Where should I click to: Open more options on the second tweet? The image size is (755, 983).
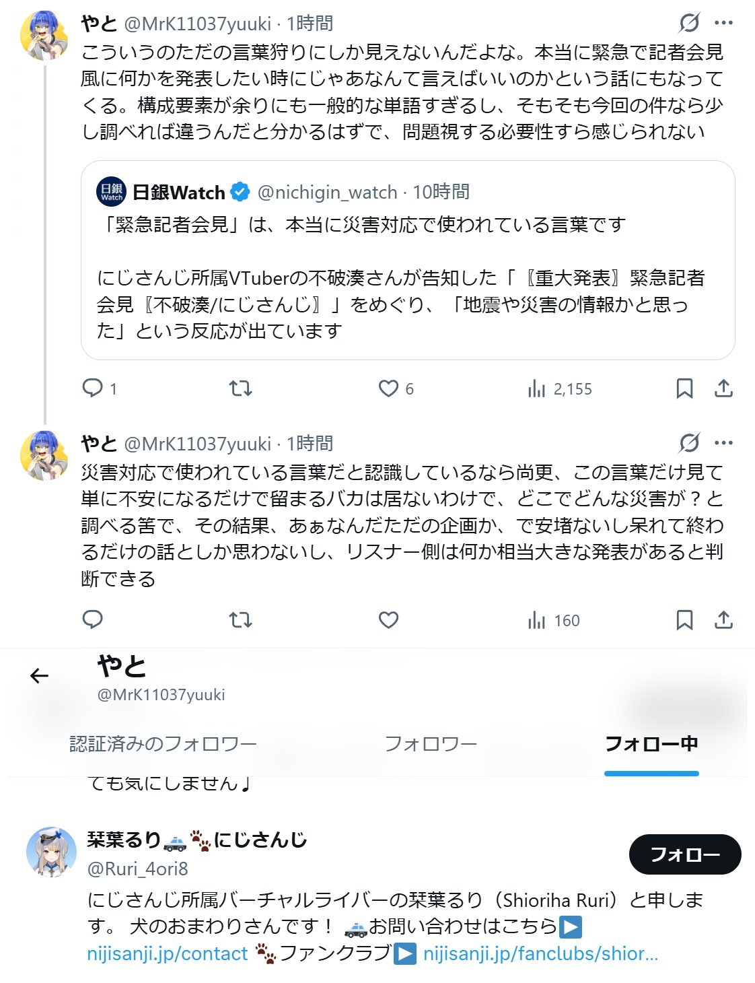724,443
